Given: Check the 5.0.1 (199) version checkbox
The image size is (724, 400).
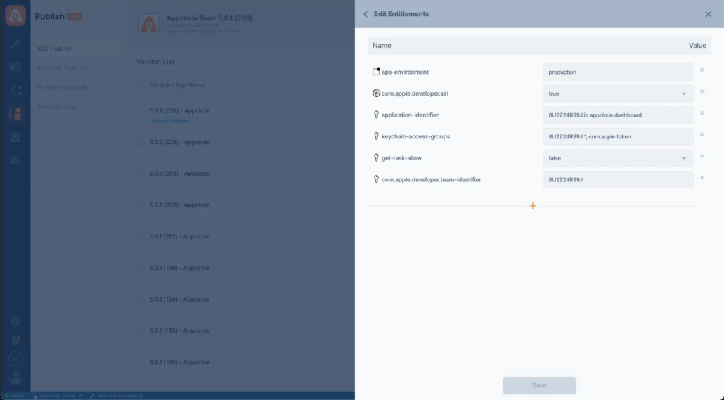Looking at the screenshot, I should click(x=141, y=268).
